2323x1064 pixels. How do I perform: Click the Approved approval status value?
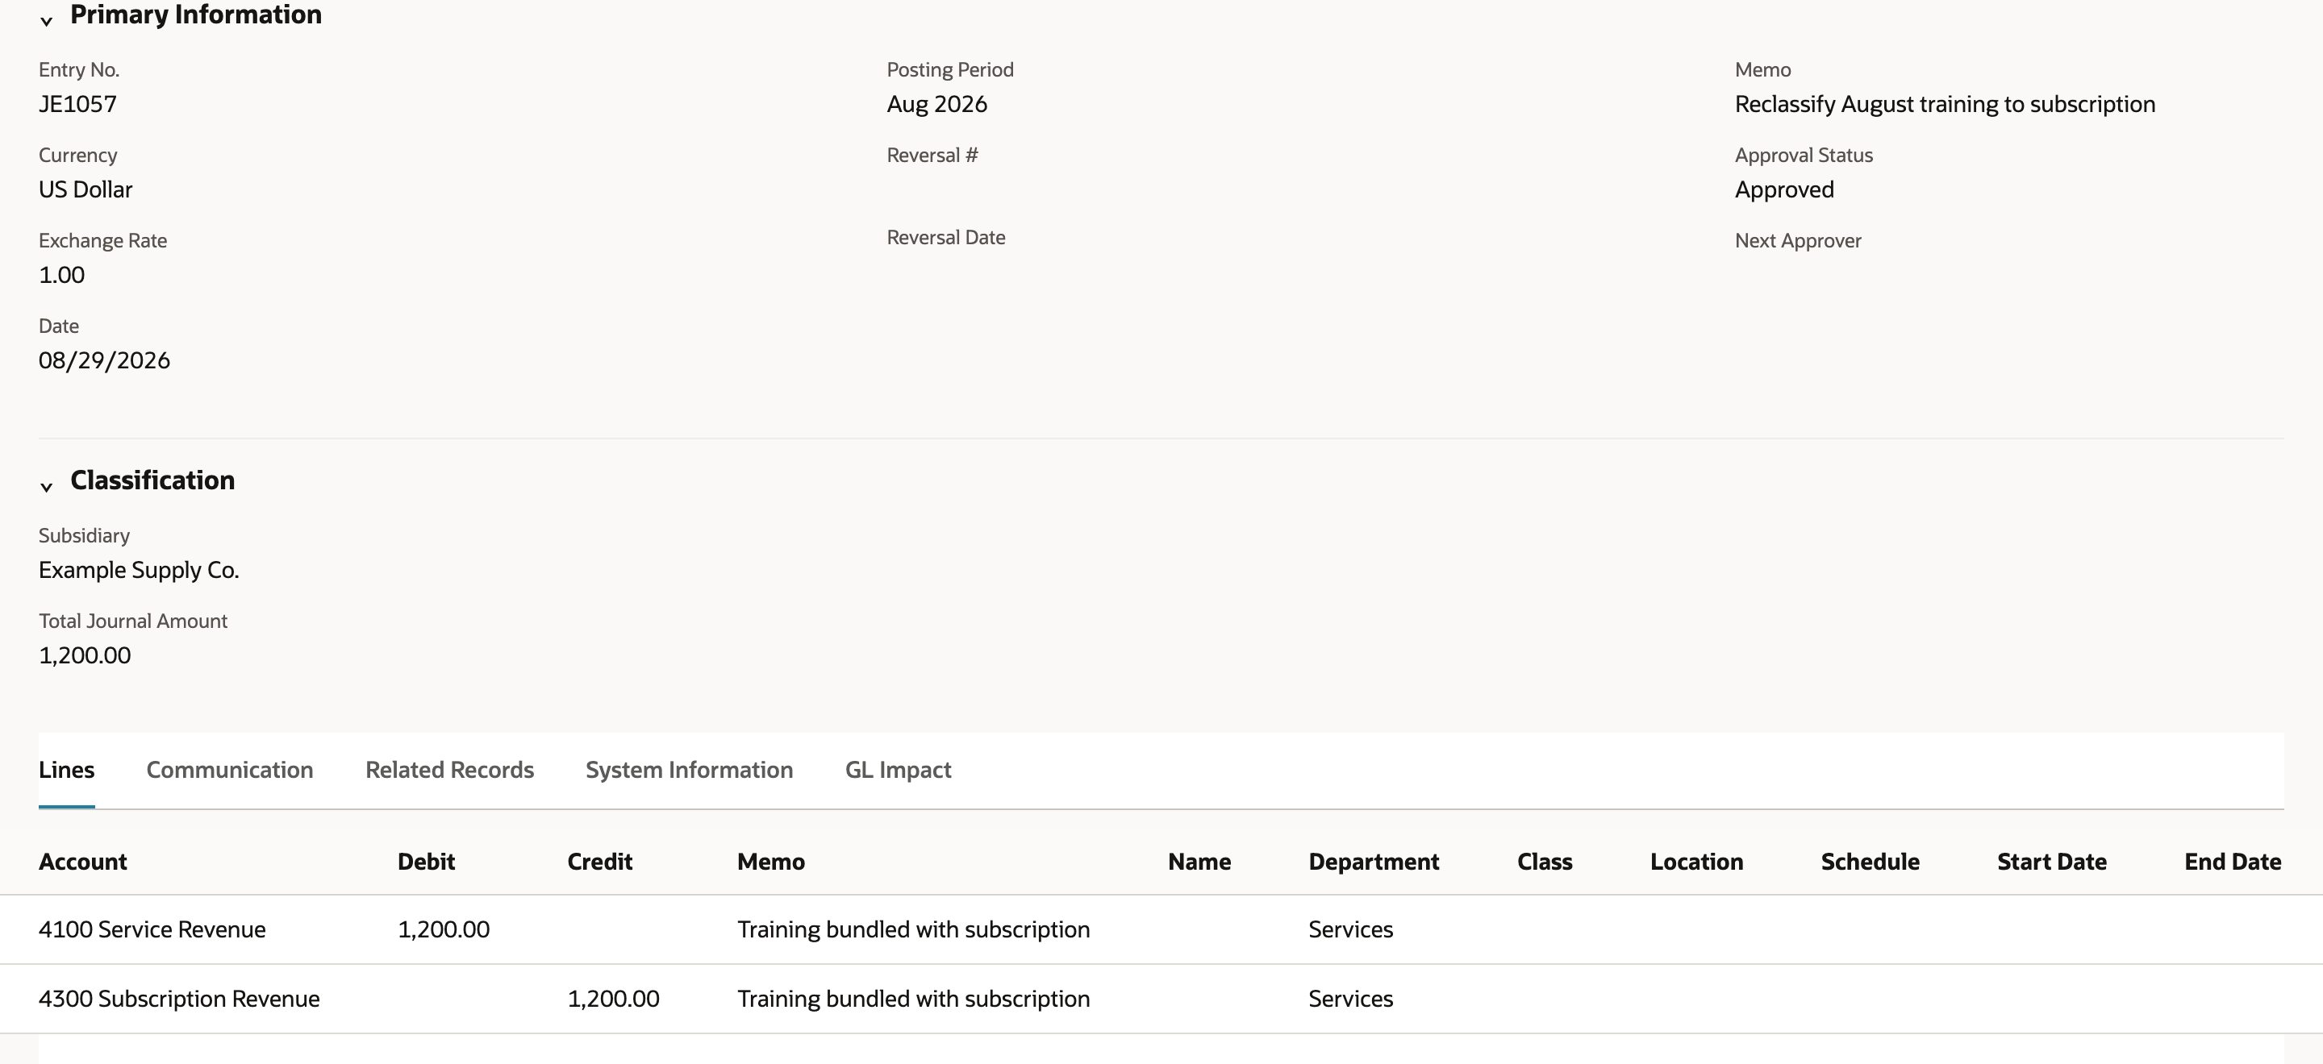point(1785,189)
